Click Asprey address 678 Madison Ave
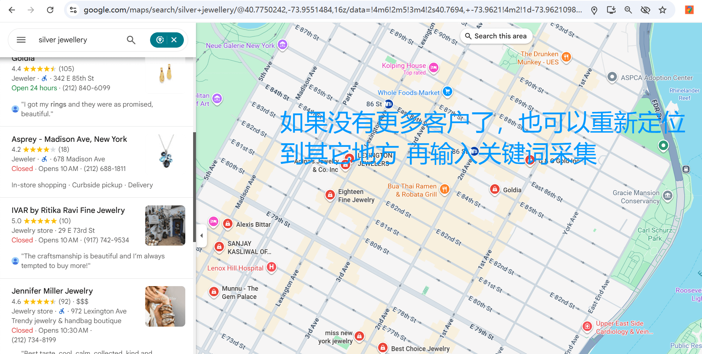702x354 pixels. coord(79,159)
